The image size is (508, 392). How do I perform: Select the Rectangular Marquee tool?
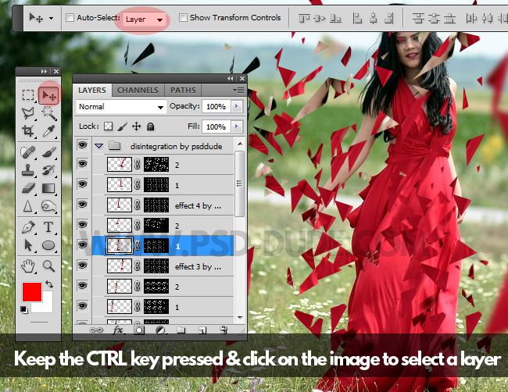(28, 94)
